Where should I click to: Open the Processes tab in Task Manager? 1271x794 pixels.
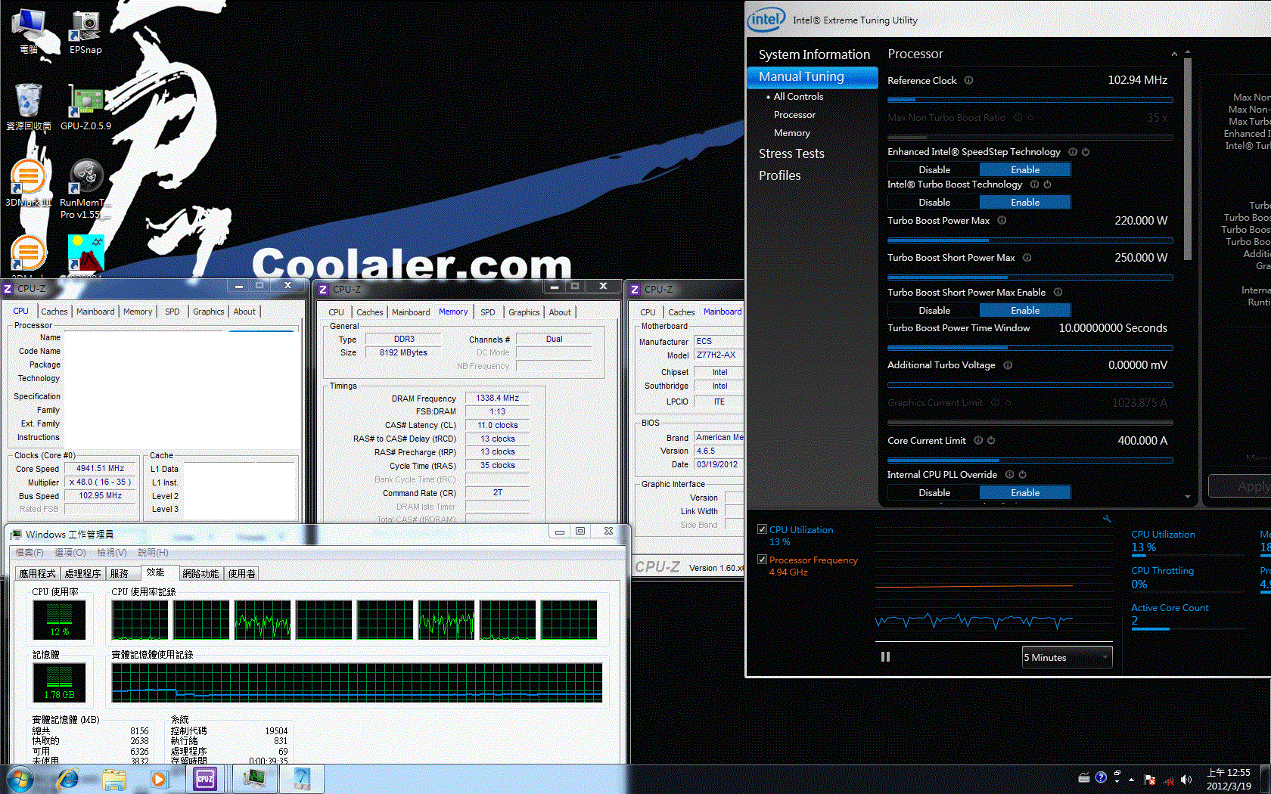(x=82, y=574)
